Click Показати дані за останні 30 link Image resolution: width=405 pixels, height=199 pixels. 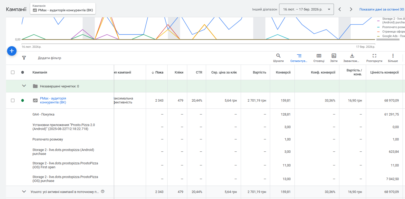(x=382, y=9)
